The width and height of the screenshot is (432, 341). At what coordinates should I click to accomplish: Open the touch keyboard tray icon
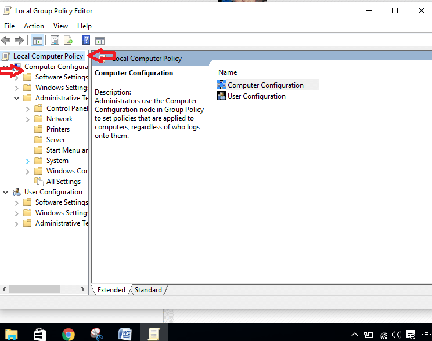point(426,335)
